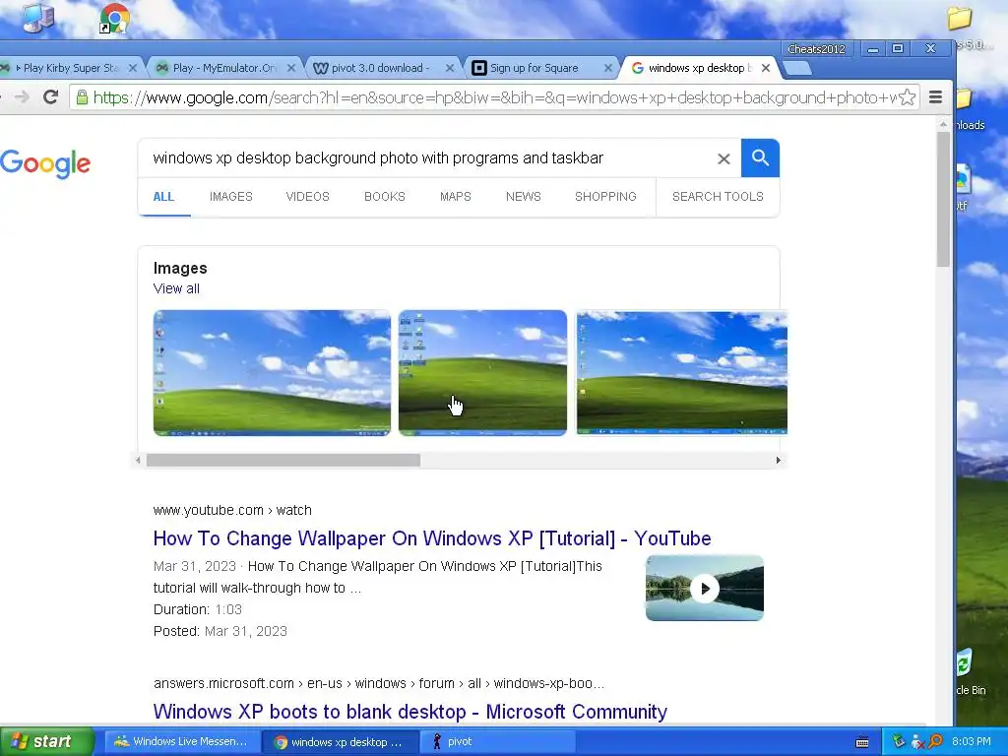Click the vertical scrollbar up arrow
The width and height of the screenshot is (1008, 756).
[943, 123]
